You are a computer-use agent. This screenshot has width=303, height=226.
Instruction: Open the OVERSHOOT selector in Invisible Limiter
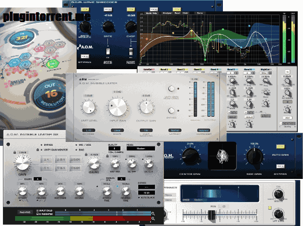pyautogui.click(x=204, y=130)
